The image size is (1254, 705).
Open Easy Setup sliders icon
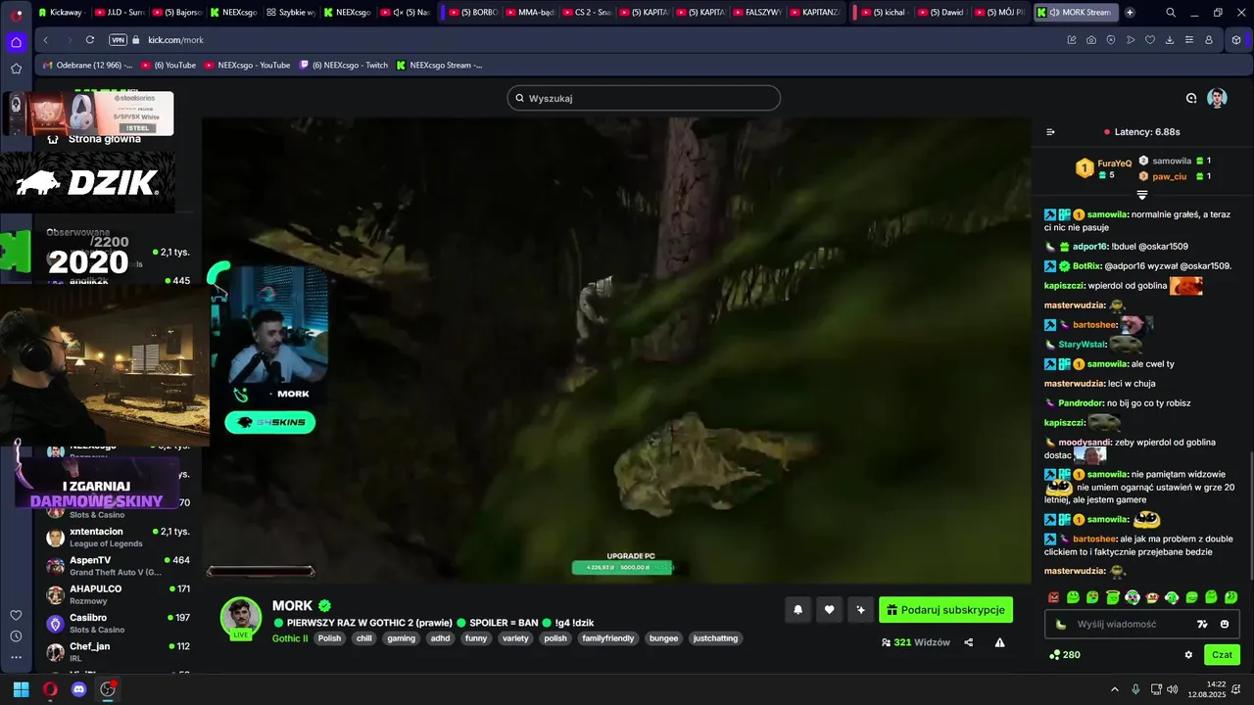pos(1189,40)
